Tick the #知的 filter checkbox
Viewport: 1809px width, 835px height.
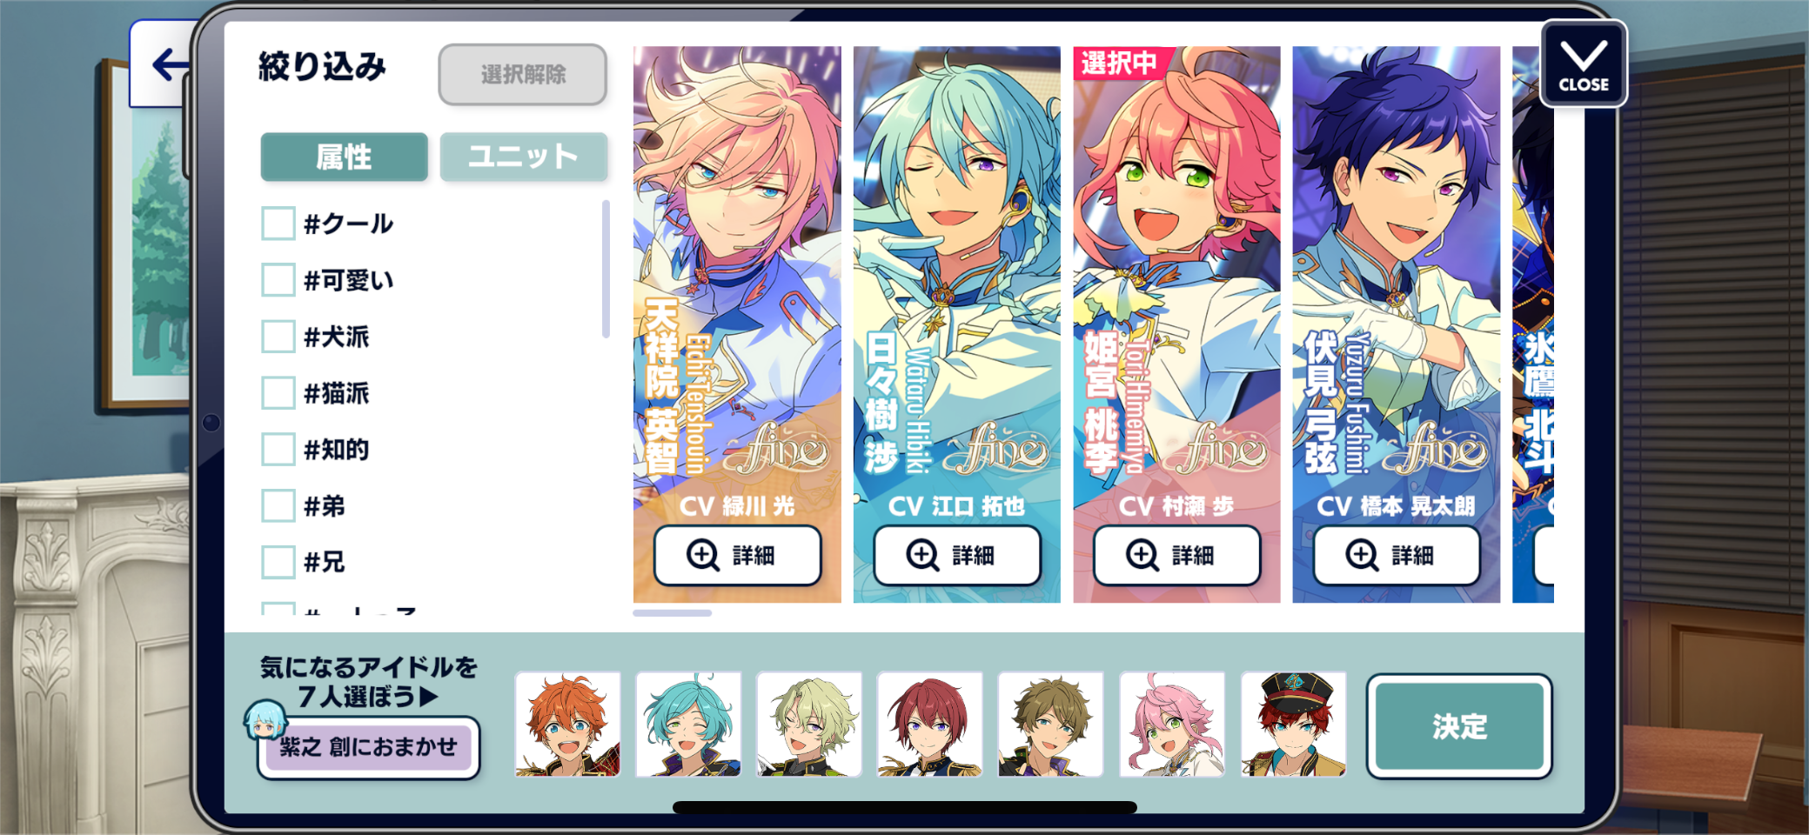[278, 450]
